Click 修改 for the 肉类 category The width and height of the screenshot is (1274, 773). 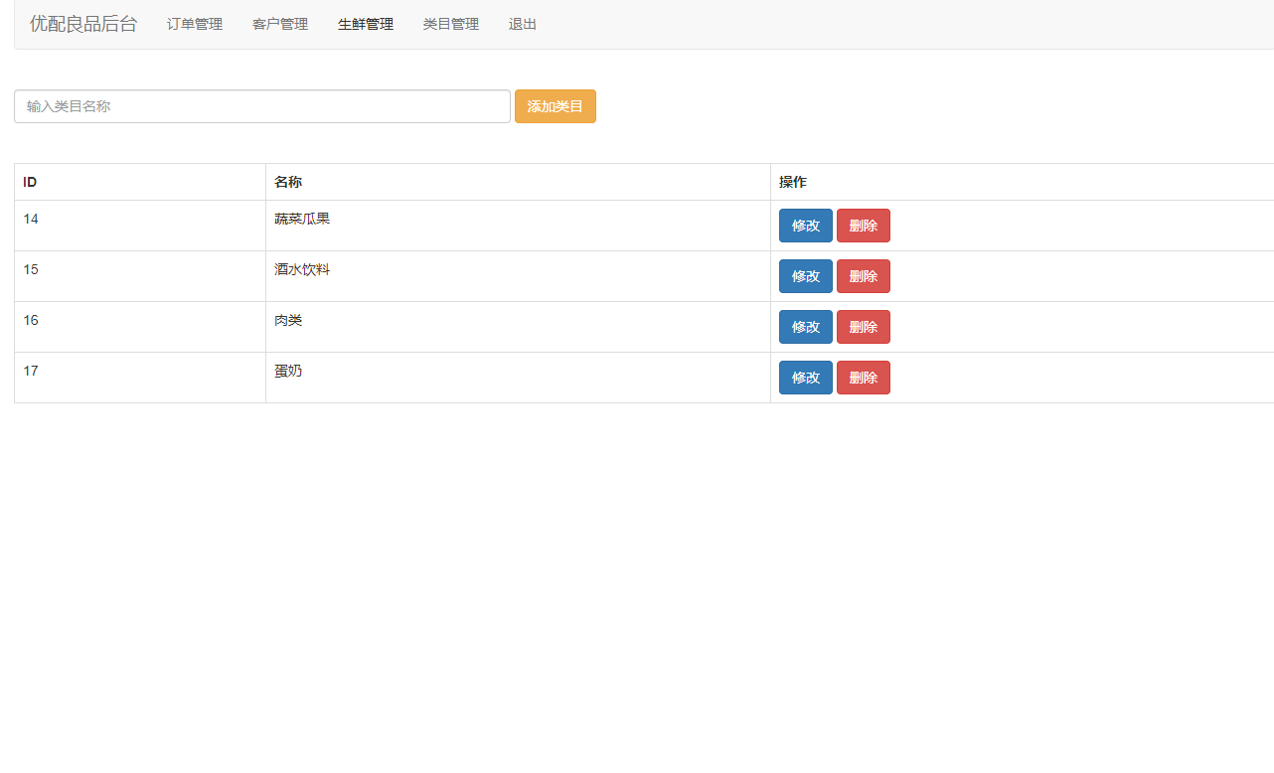click(x=805, y=326)
